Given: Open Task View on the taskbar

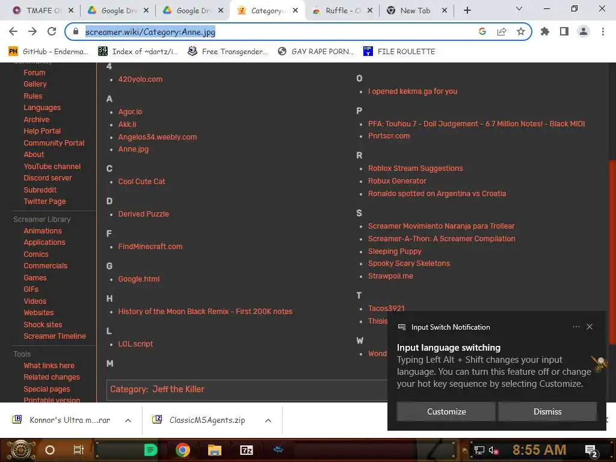Looking at the screenshot, I should coord(79,450).
